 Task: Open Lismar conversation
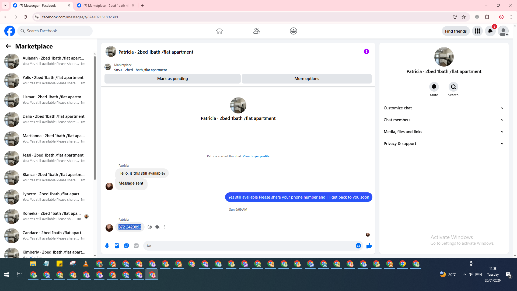[46, 100]
